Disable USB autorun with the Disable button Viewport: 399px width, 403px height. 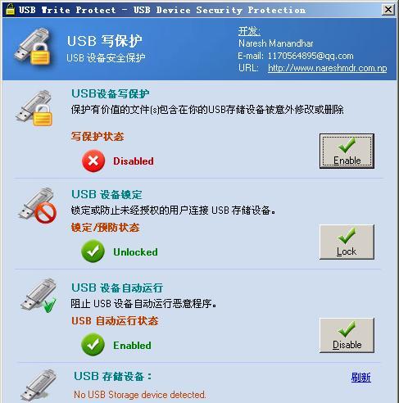347,335
